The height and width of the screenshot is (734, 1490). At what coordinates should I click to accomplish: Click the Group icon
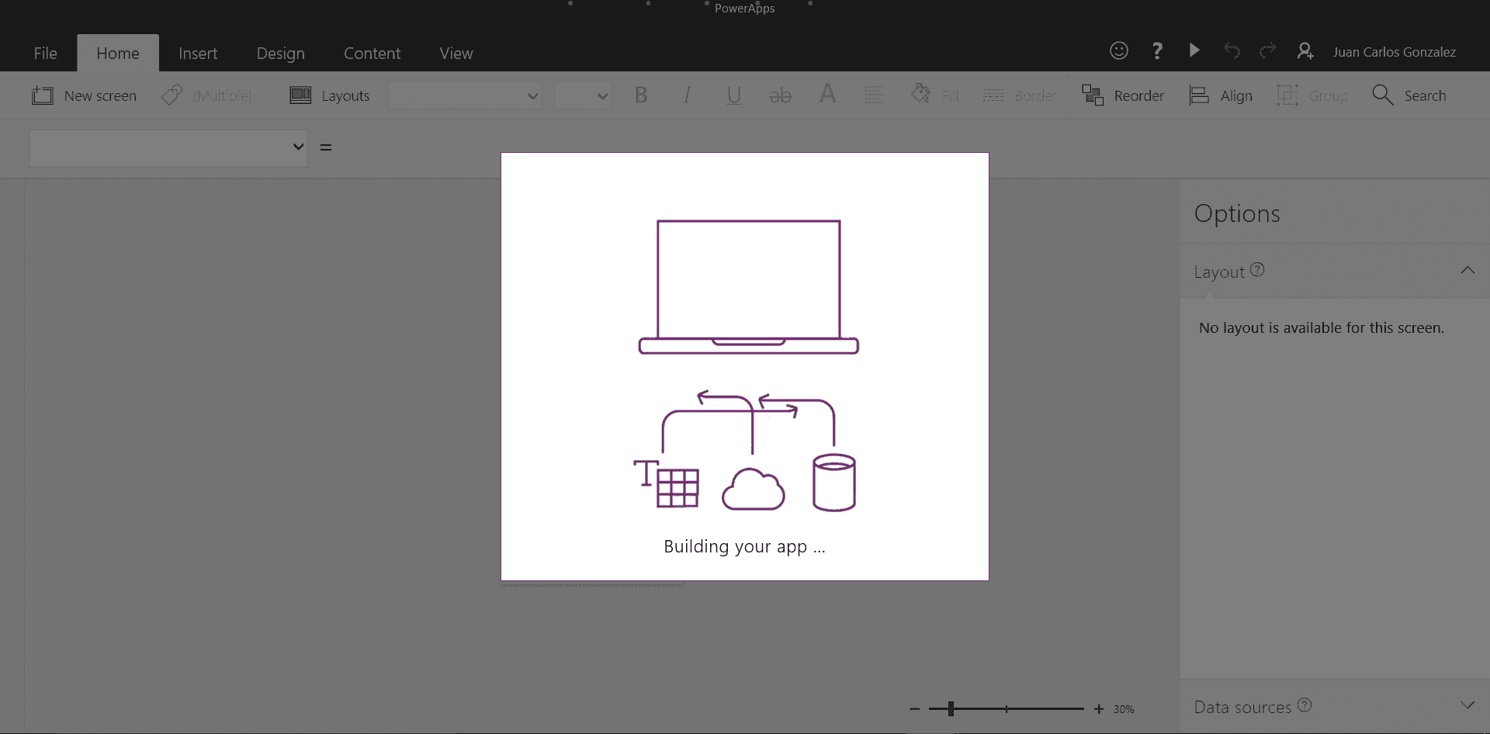pyautogui.click(x=1287, y=95)
